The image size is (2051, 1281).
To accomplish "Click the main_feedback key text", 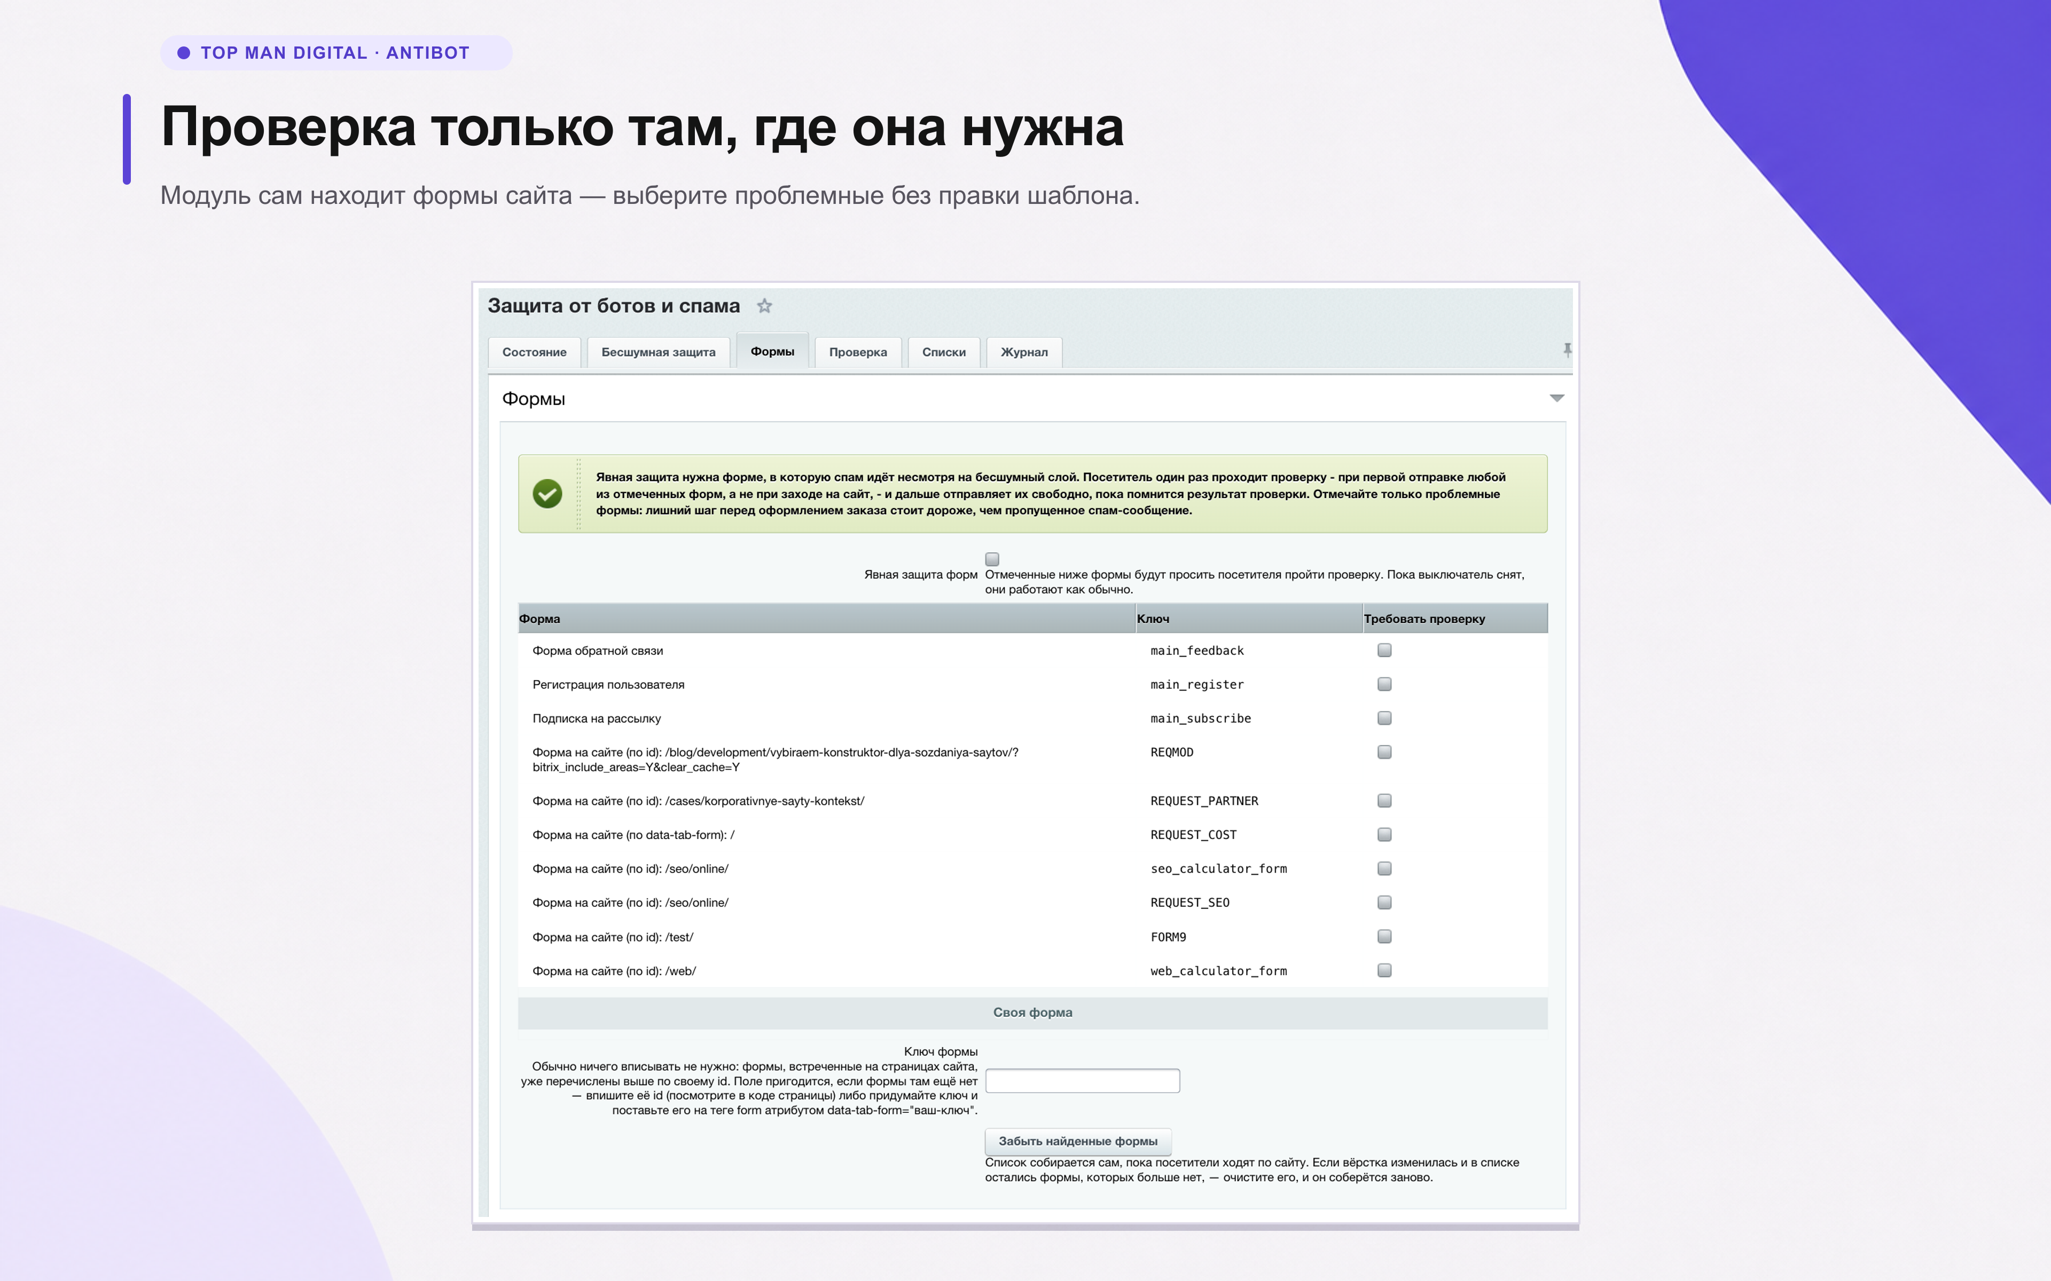I will pos(1197,651).
